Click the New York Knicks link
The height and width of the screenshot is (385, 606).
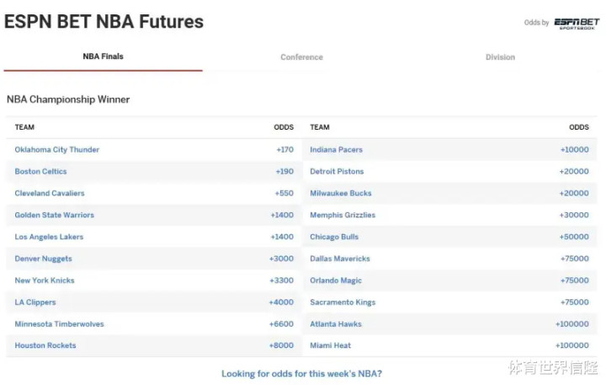(45, 281)
